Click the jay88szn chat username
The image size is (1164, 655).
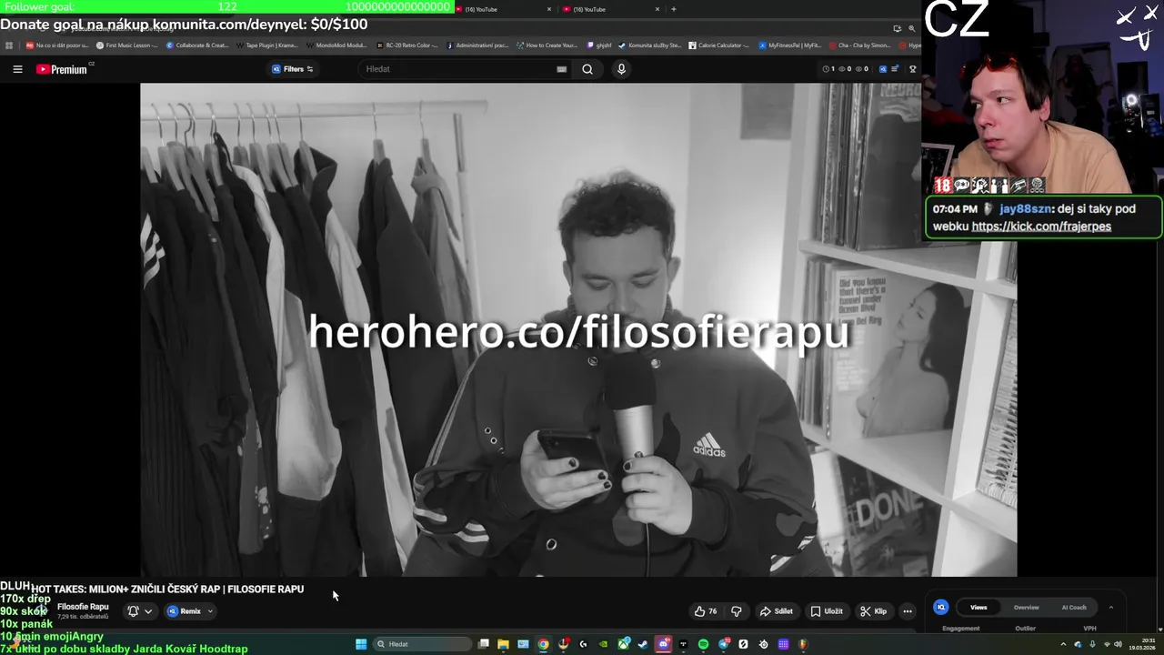1027,208
